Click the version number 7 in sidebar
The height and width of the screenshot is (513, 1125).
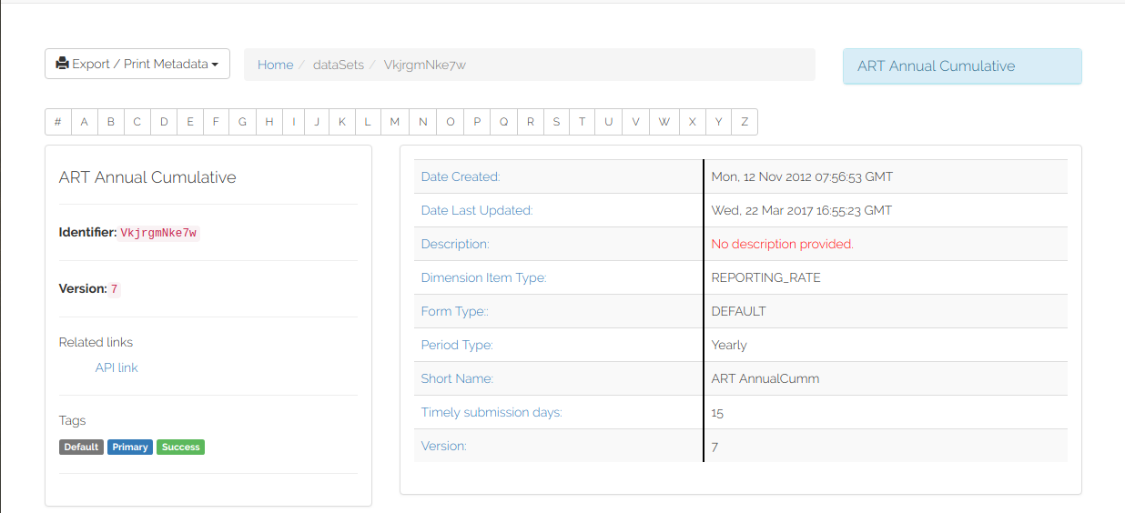click(x=115, y=289)
